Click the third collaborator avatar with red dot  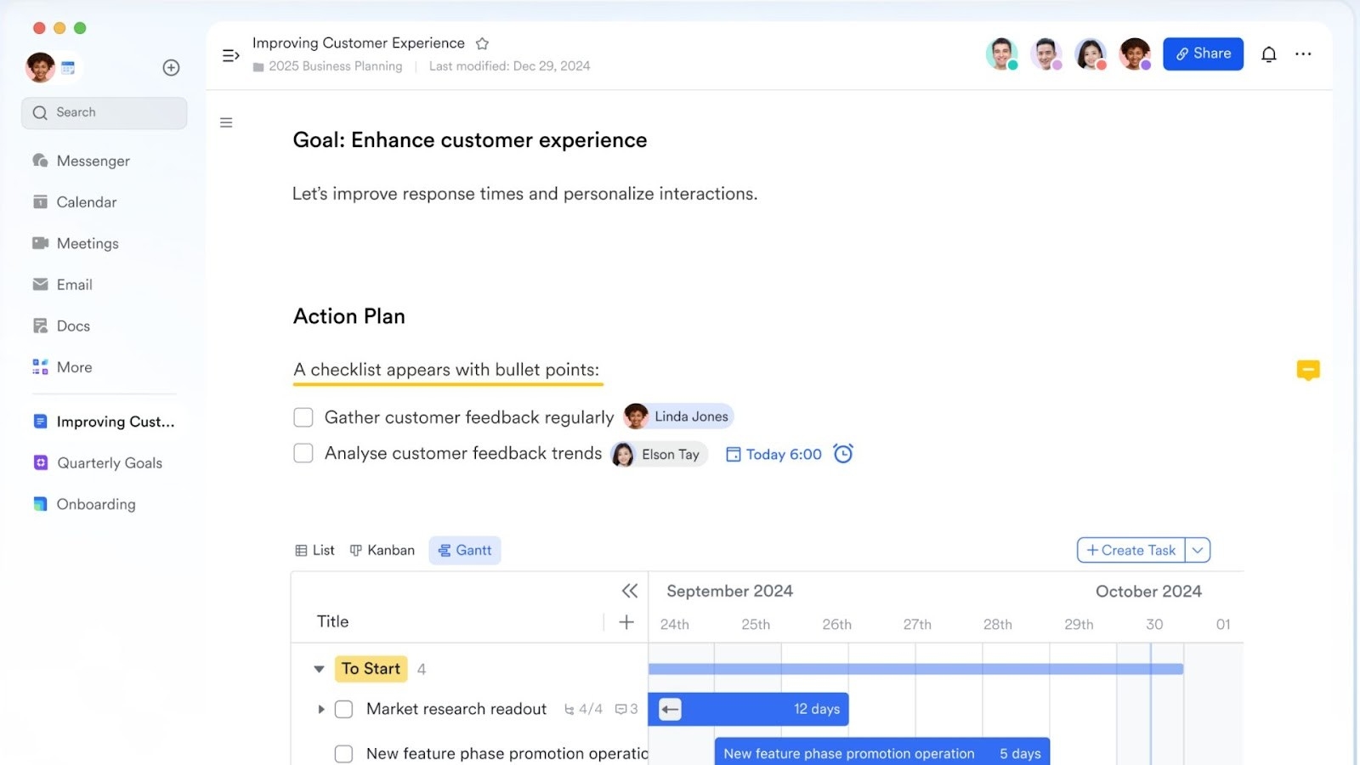(x=1091, y=54)
